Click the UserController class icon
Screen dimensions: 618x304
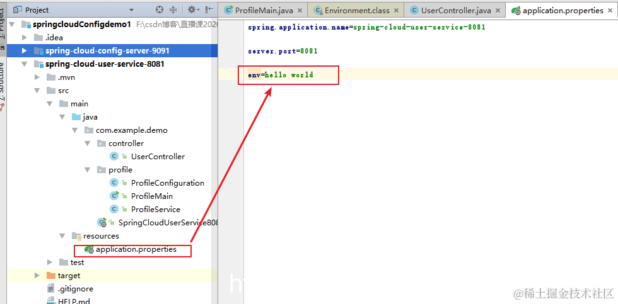114,157
